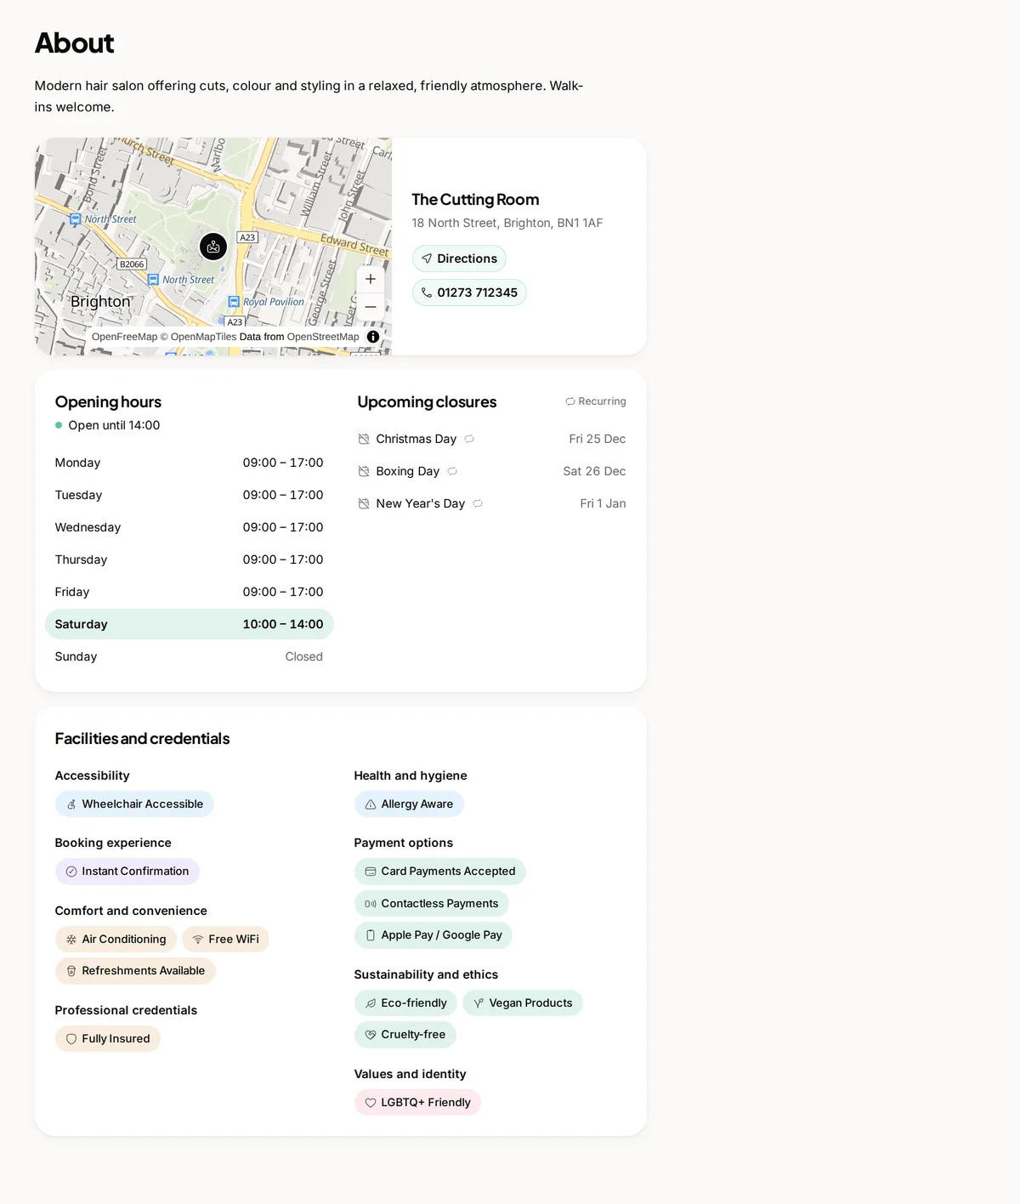Screen dimensions: 1020x1204
Task: Click the Monday opening hours row
Action: (x=189, y=463)
